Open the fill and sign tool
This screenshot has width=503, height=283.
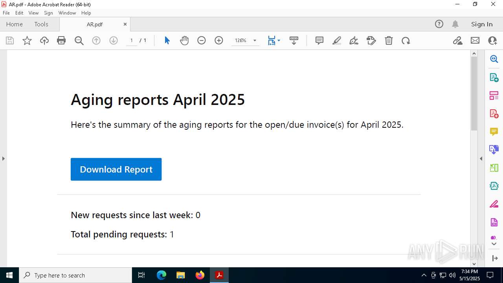click(371, 40)
